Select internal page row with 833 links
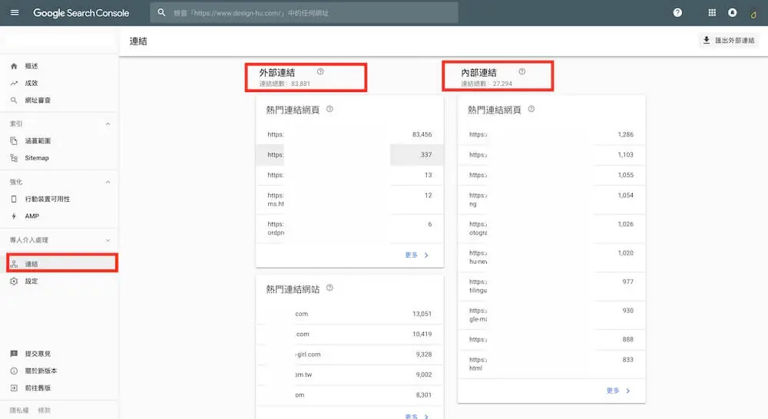Viewport: 768px width, 419px height. coord(551,365)
